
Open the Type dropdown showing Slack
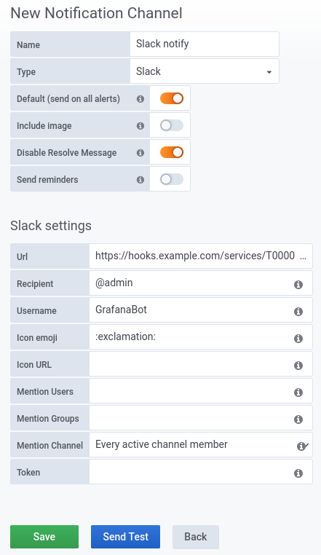(x=205, y=71)
